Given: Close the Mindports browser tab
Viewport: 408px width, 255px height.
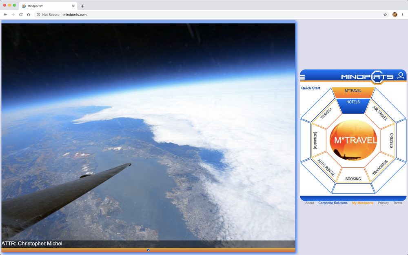Looking at the screenshot, I should pyautogui.click(x=73, y=6).
